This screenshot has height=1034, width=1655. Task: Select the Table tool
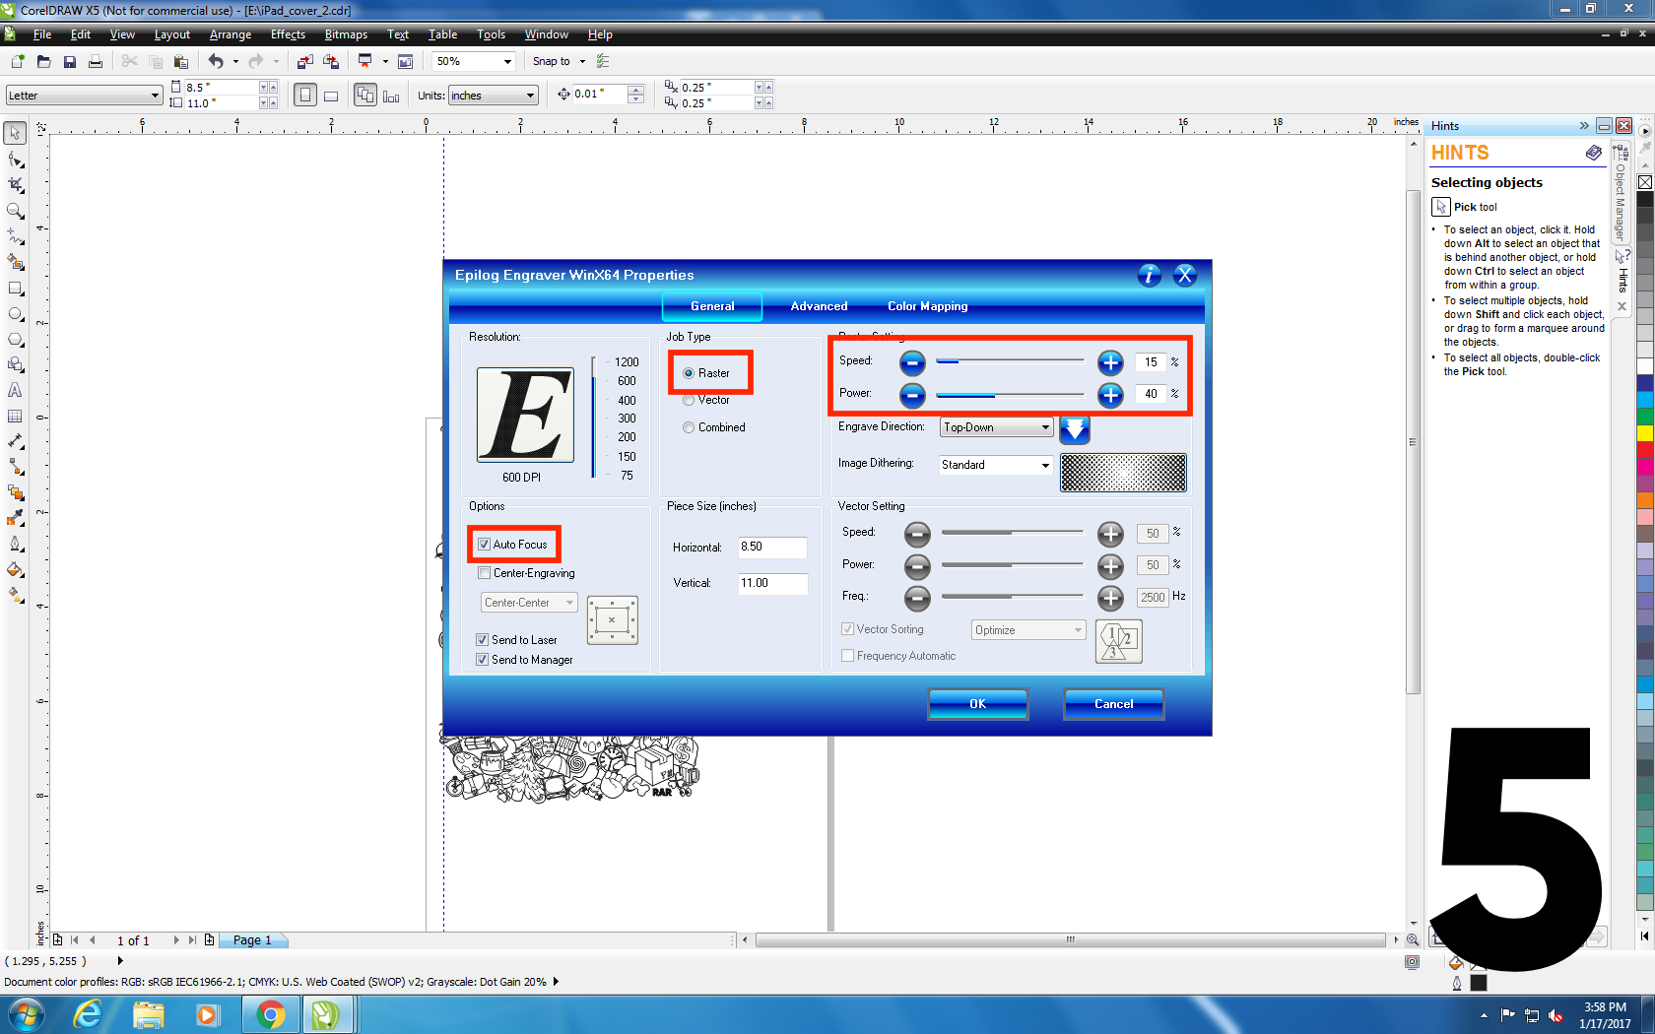15,415
